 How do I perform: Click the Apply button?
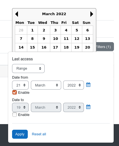(x=20, y=134)
